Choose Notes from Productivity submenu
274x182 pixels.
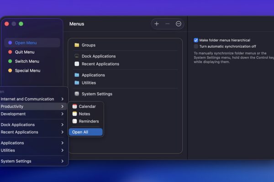pyautogui.click(x=86, y=114)
